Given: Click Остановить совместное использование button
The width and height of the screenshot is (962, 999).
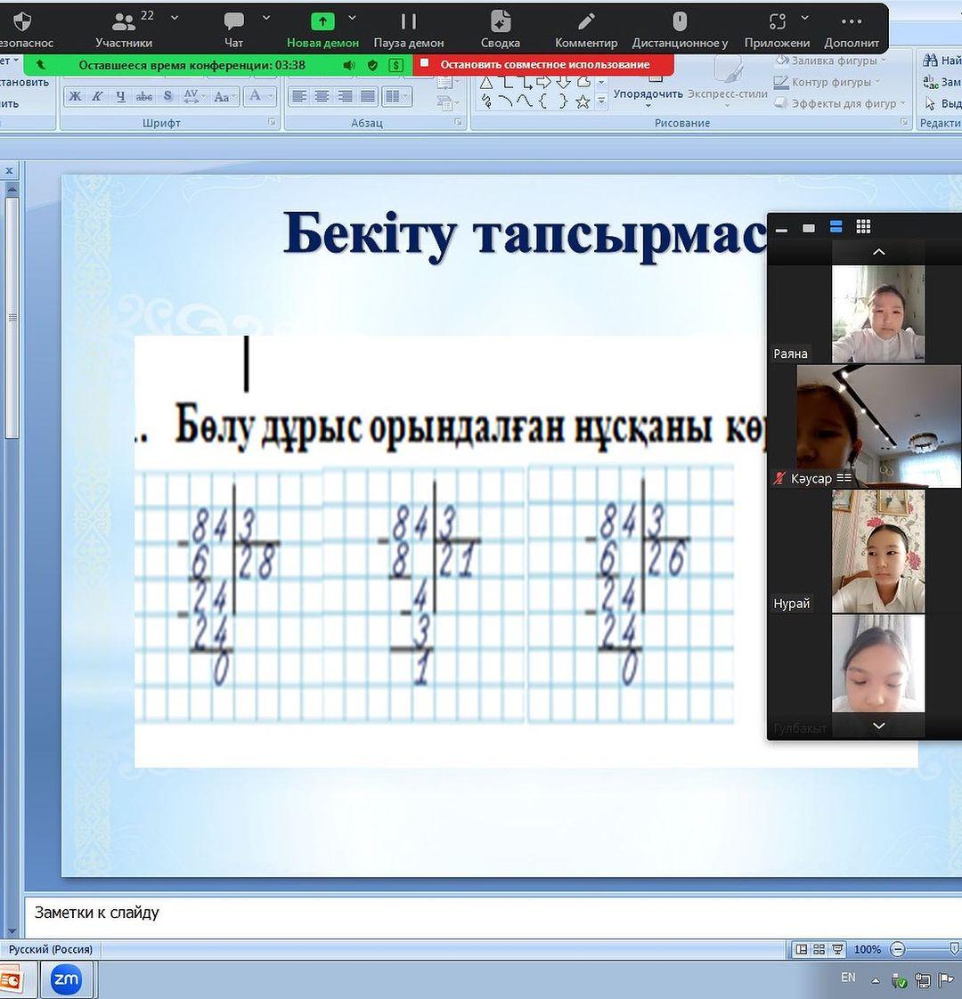Looking at the screenshot, I should click(543, 64).
